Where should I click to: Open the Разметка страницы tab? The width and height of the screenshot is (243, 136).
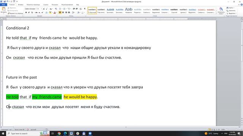[33, 5]
